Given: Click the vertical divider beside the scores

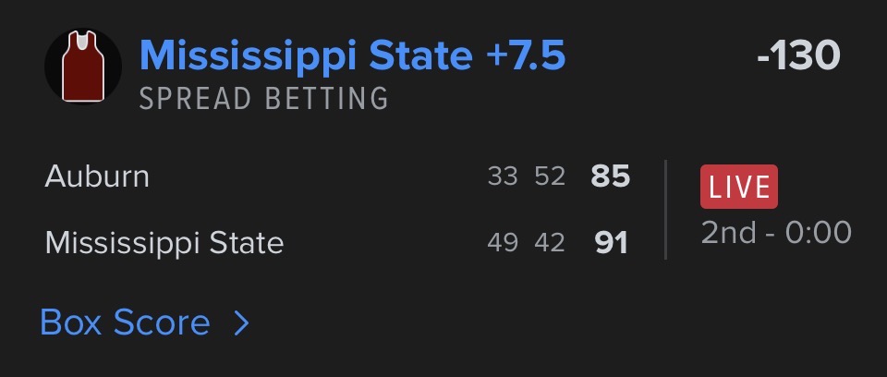Looking at the screenshot, I should [665, 210].
